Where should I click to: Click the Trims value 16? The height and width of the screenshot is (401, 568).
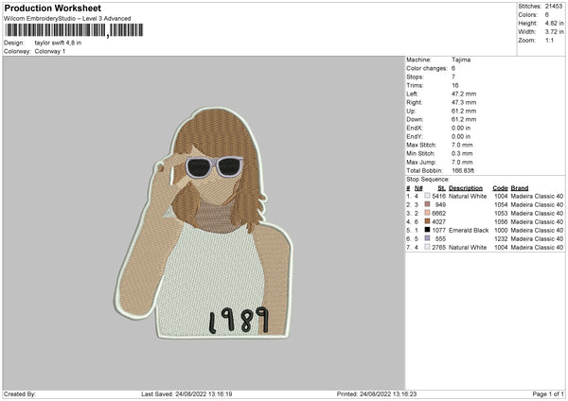tap(455, 85)
